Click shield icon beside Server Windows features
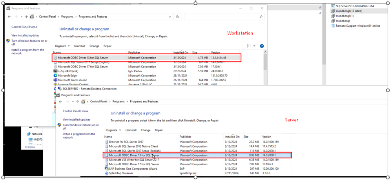 (59, 125)
